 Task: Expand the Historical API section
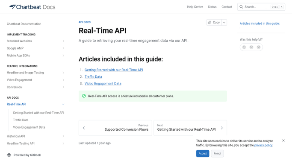click(x=63, y=136)
